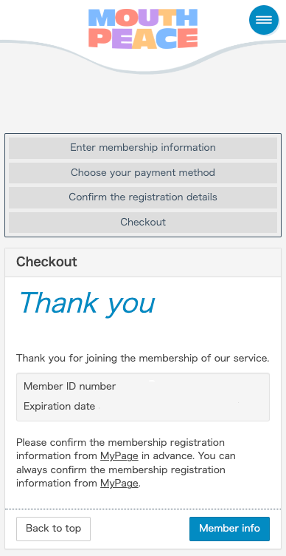This screenshot has height=556, width=286.
Task: Click the 'Thank you for joining' sentence
Action: pyautogui.click(x=143, y=358)
